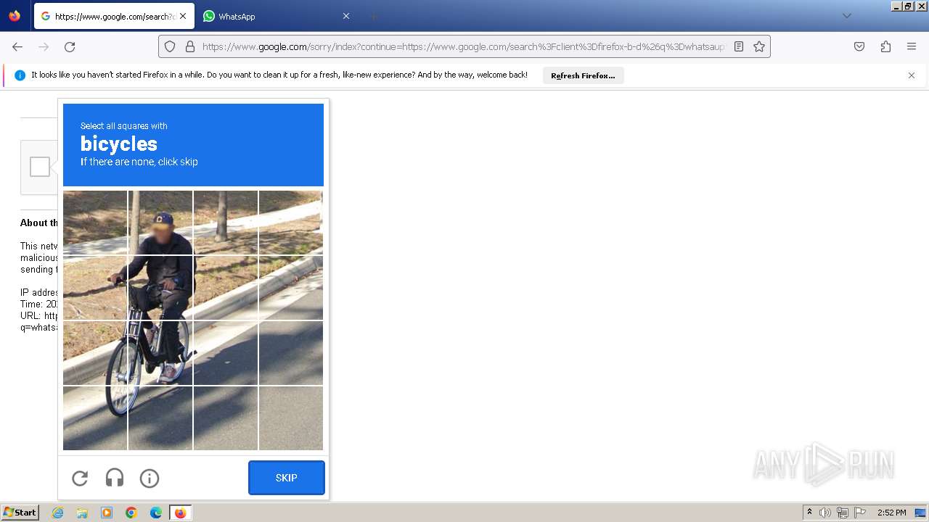Viewport: 929px width, 522px height.
Task: Click the show desktop button
Action: coord(921,513)
